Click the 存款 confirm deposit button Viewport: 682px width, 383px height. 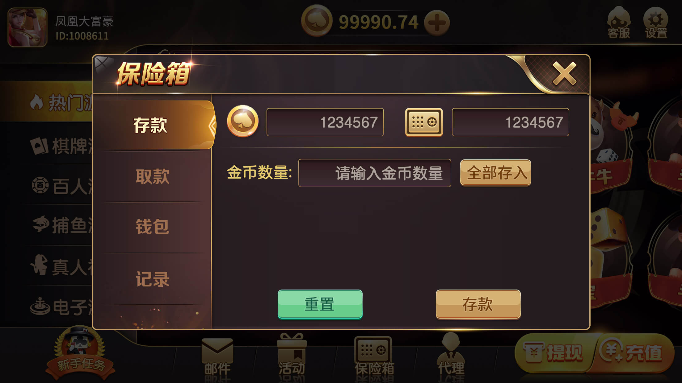[478, 304]
